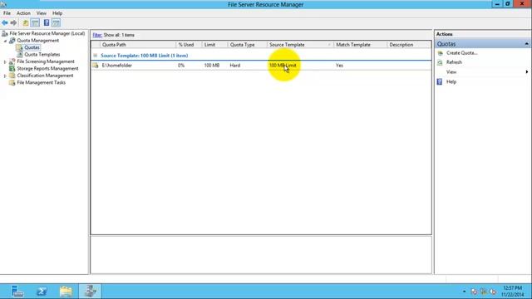Sort by % Used column header

tap(189, 44)
